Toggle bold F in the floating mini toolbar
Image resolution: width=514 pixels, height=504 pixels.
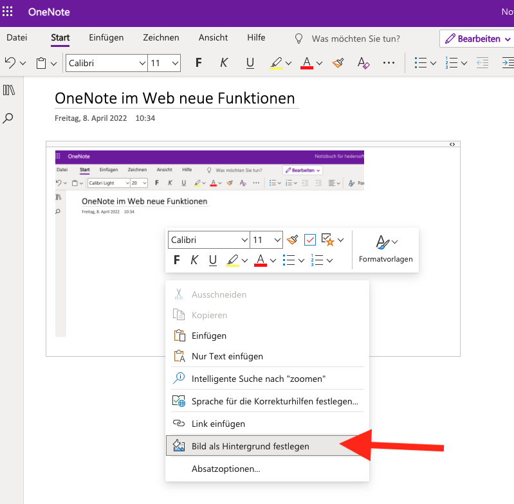click(x=177, y=260)
